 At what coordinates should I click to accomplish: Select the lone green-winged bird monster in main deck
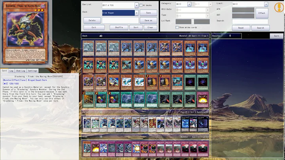tap(126, 65)
